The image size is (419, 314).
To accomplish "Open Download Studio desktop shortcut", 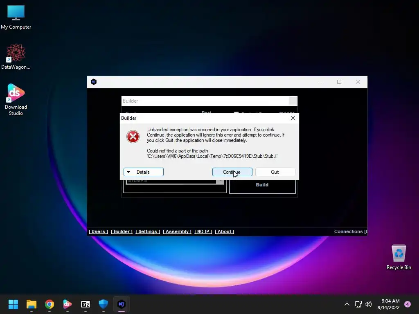I will 16,99.
